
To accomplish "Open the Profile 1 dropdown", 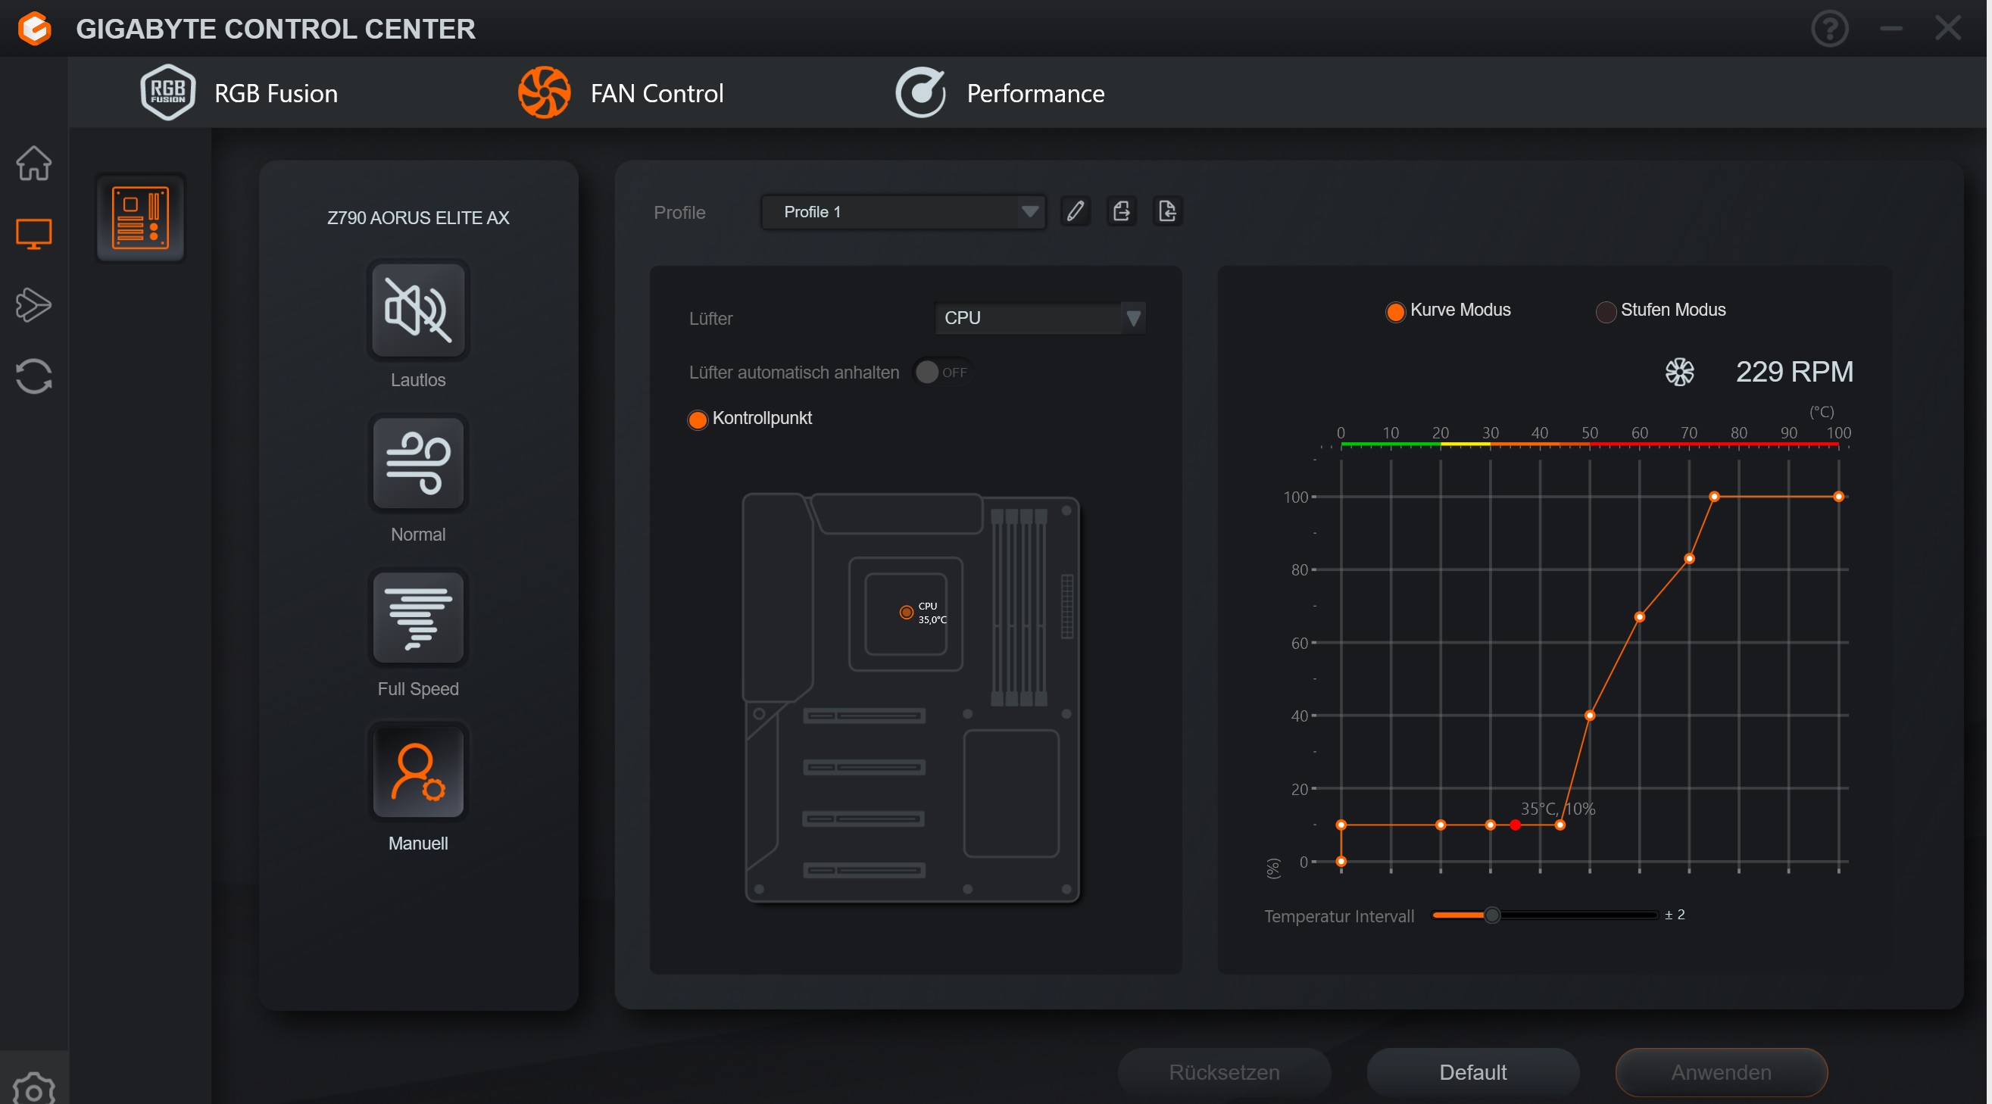I will click(902, 212).
